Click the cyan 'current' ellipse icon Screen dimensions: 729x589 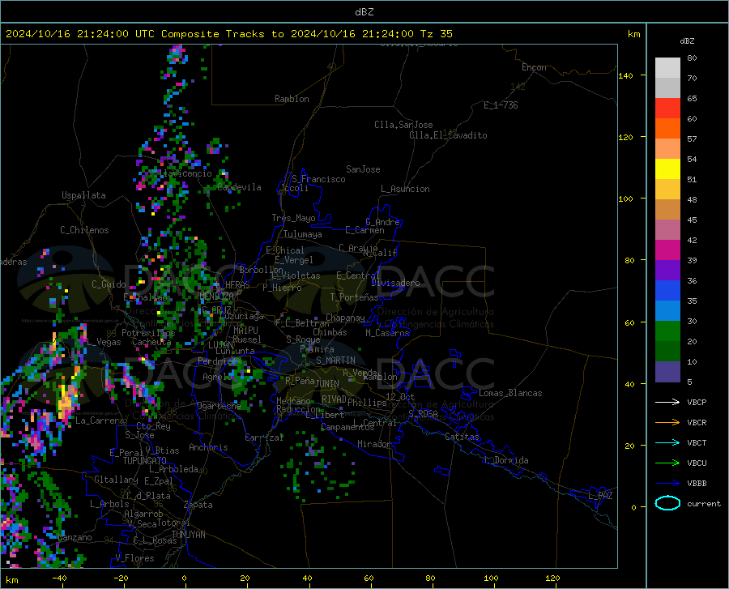pos(667,503)
